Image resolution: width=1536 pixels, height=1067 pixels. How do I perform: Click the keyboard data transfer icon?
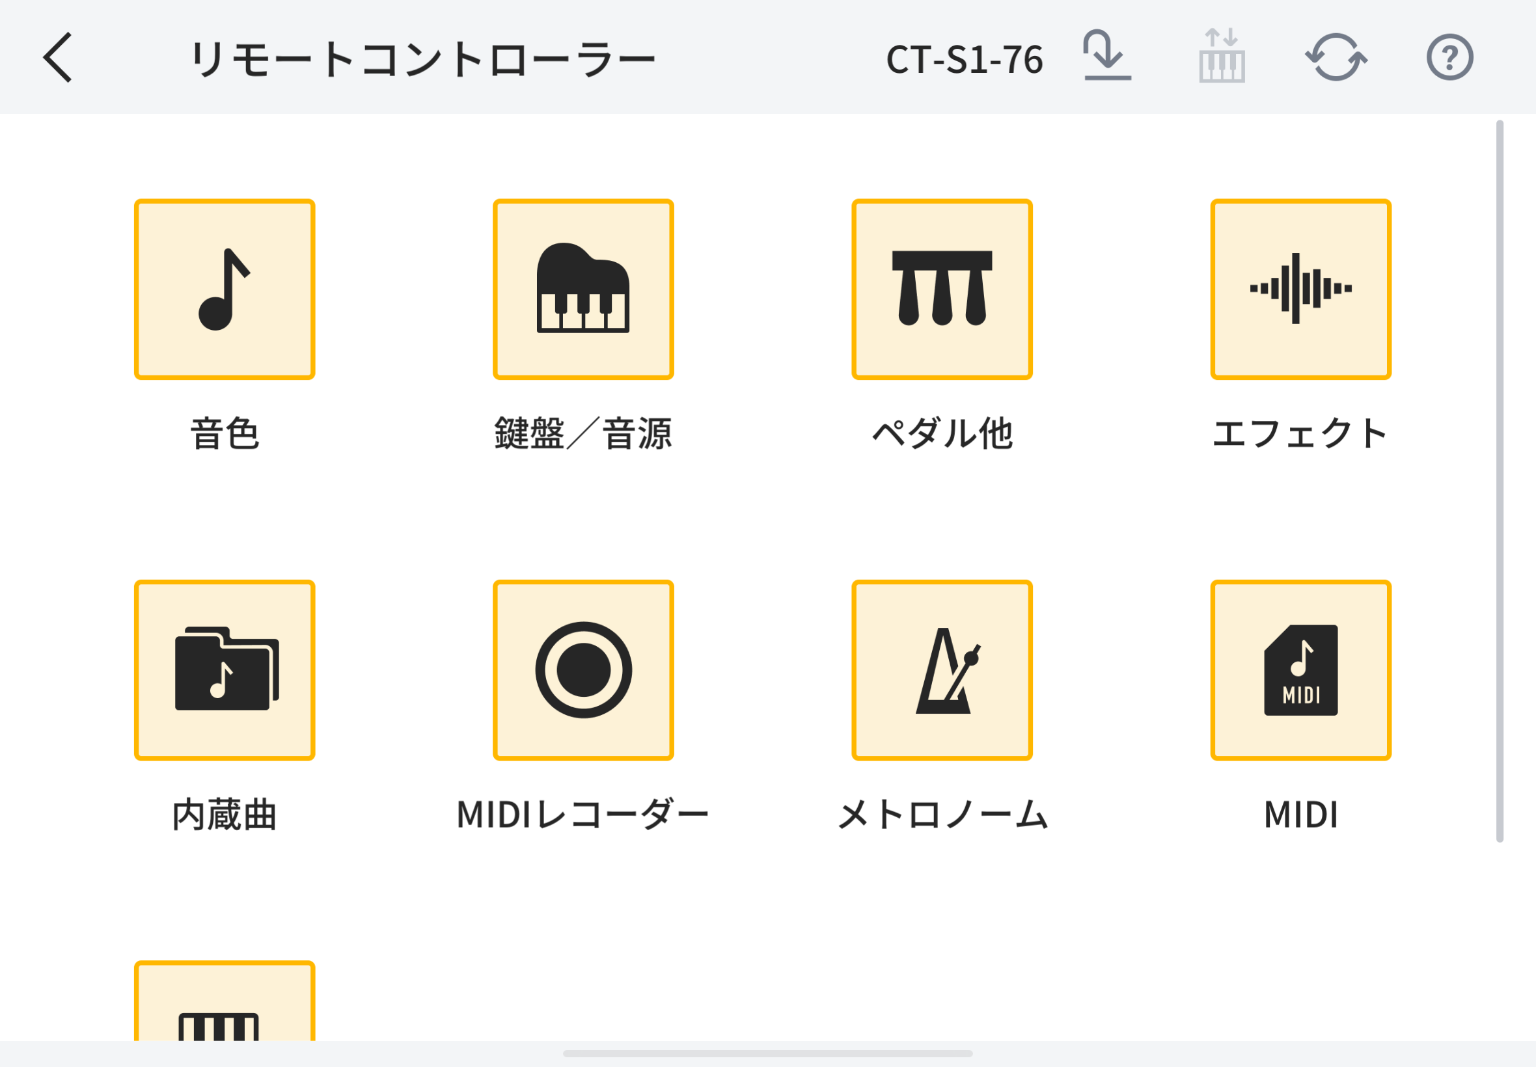pos(1222,55)
